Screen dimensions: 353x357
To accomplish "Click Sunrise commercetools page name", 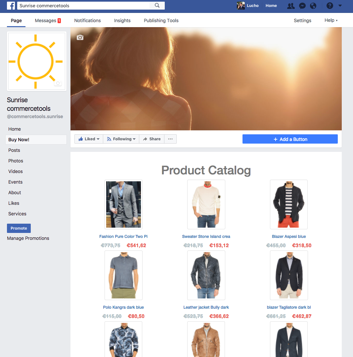I will coord(28,104).
